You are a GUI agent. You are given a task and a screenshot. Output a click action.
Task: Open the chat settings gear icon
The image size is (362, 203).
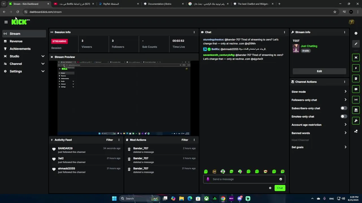tap(270, 188)
